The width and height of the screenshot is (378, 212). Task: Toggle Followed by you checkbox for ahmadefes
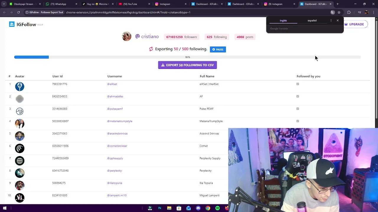298,96
